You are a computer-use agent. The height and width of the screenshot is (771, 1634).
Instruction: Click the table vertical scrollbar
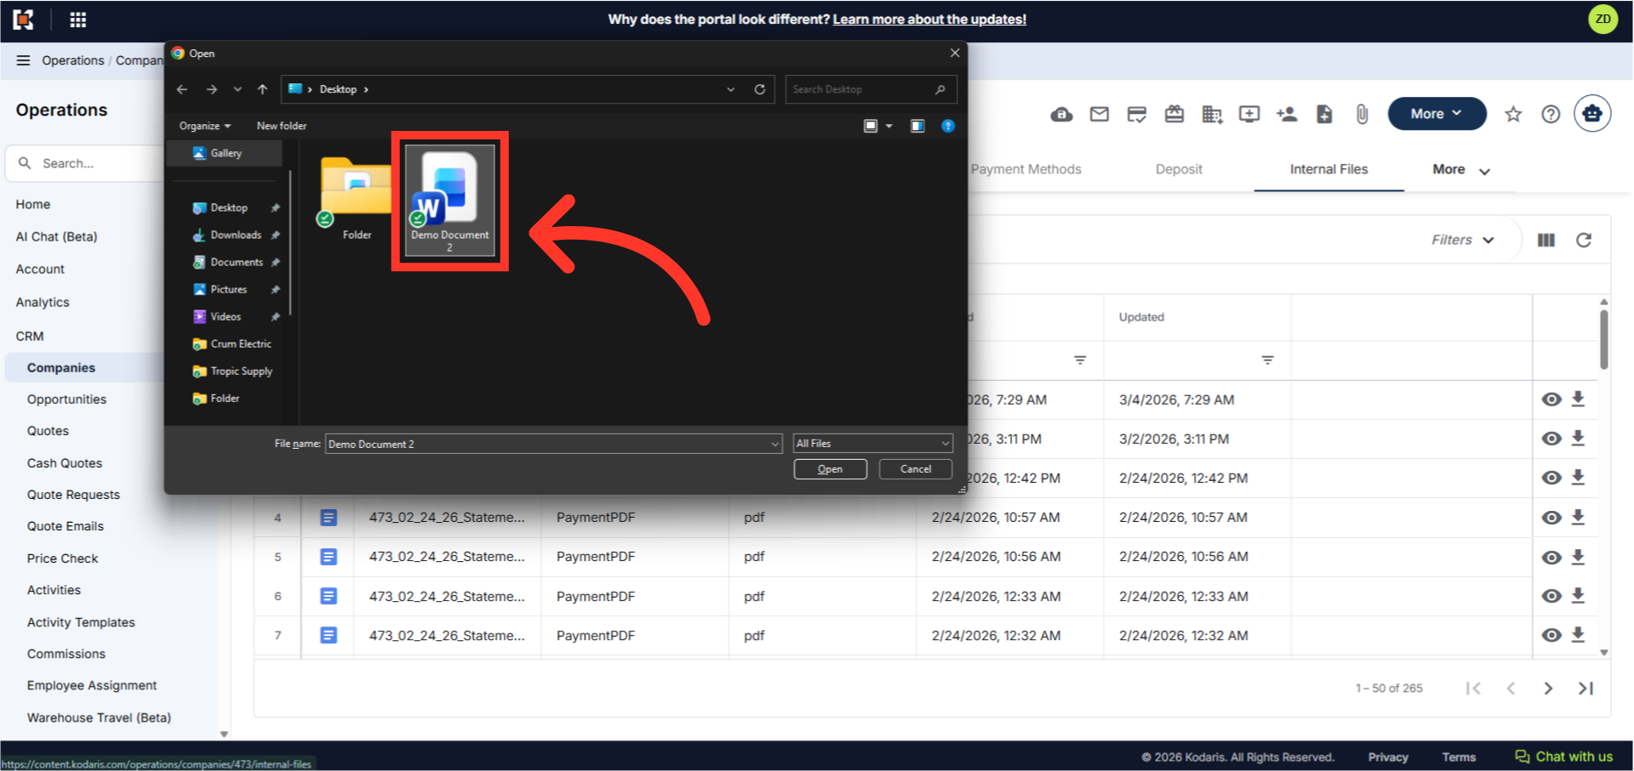pos(1604,340)
